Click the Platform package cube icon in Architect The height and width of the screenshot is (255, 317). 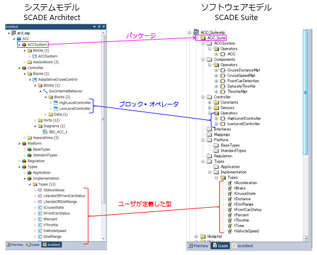tap(24, 143)
